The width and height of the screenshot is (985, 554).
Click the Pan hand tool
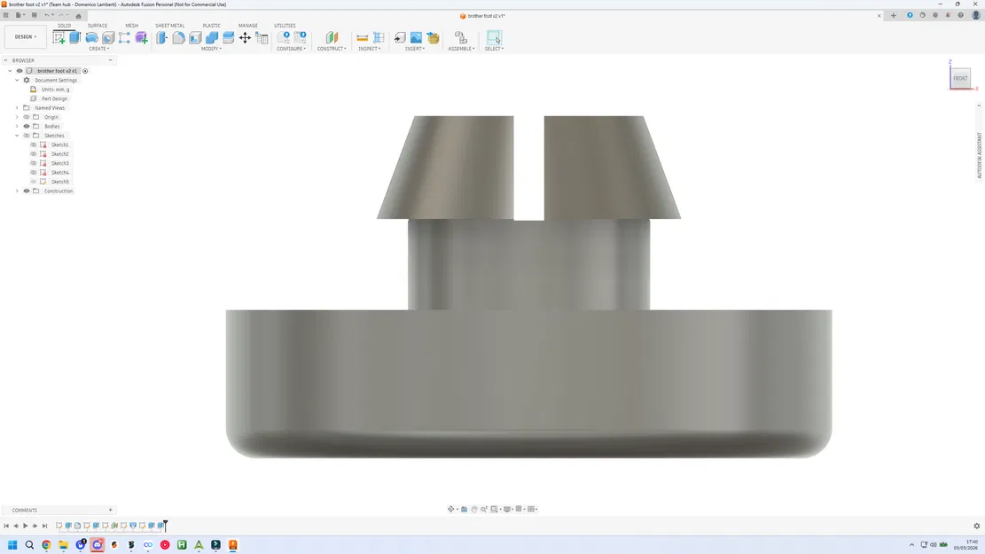(474, 509)
